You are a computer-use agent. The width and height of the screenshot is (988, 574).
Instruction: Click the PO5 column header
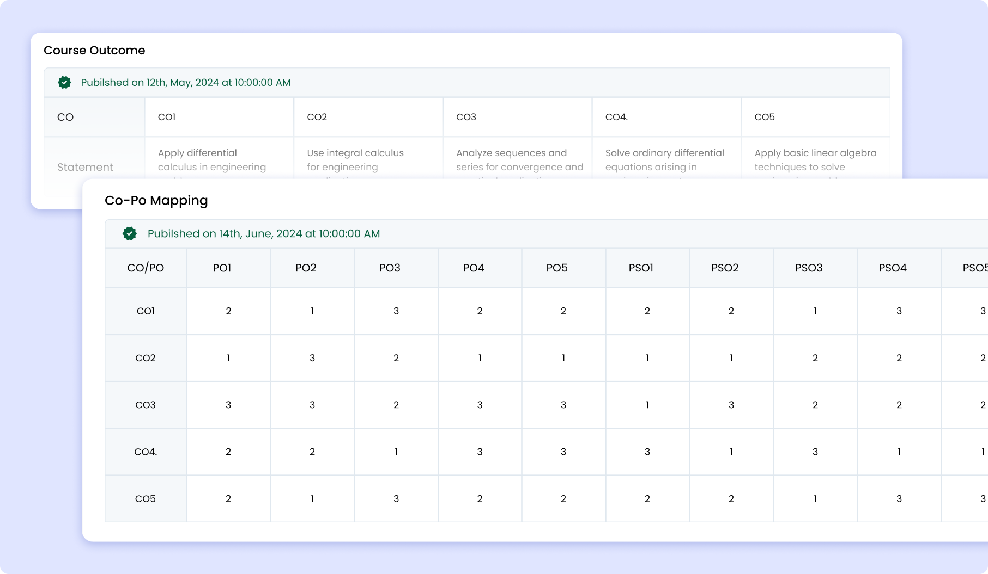563,268
